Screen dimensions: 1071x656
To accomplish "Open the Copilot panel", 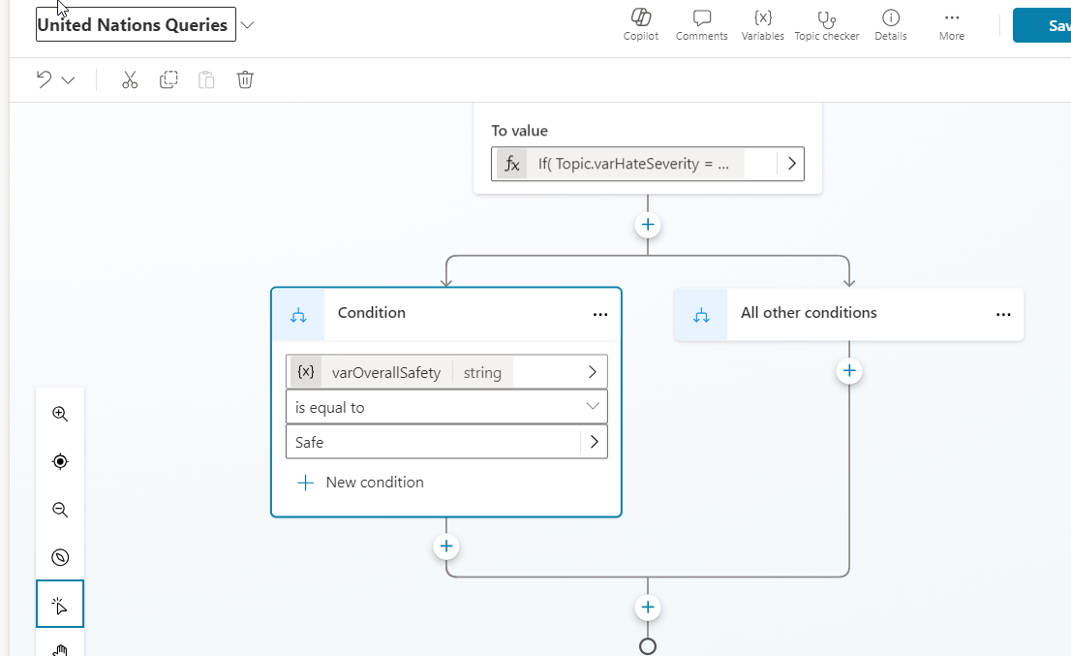I will coord(640,24).
